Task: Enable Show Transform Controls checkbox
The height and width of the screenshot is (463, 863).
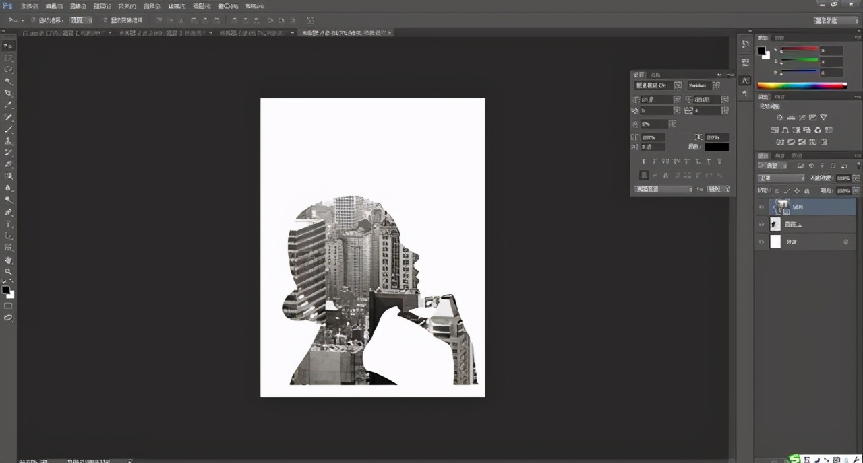Action: tap(105, 20)
